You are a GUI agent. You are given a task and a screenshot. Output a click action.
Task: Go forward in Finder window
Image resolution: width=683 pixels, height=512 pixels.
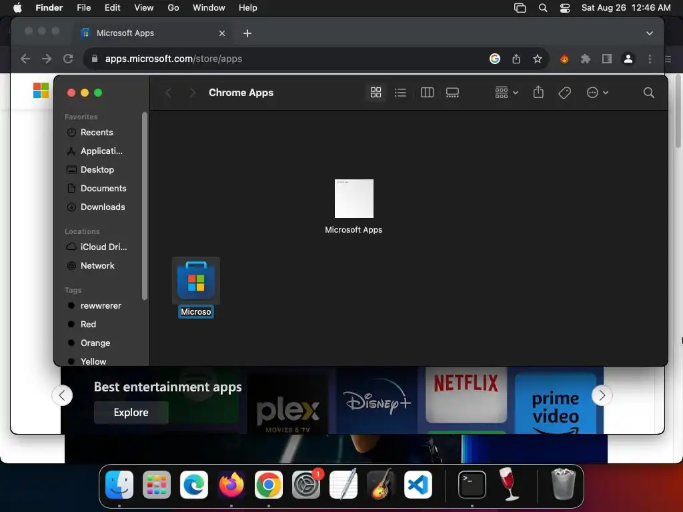[x=192, y=92]
